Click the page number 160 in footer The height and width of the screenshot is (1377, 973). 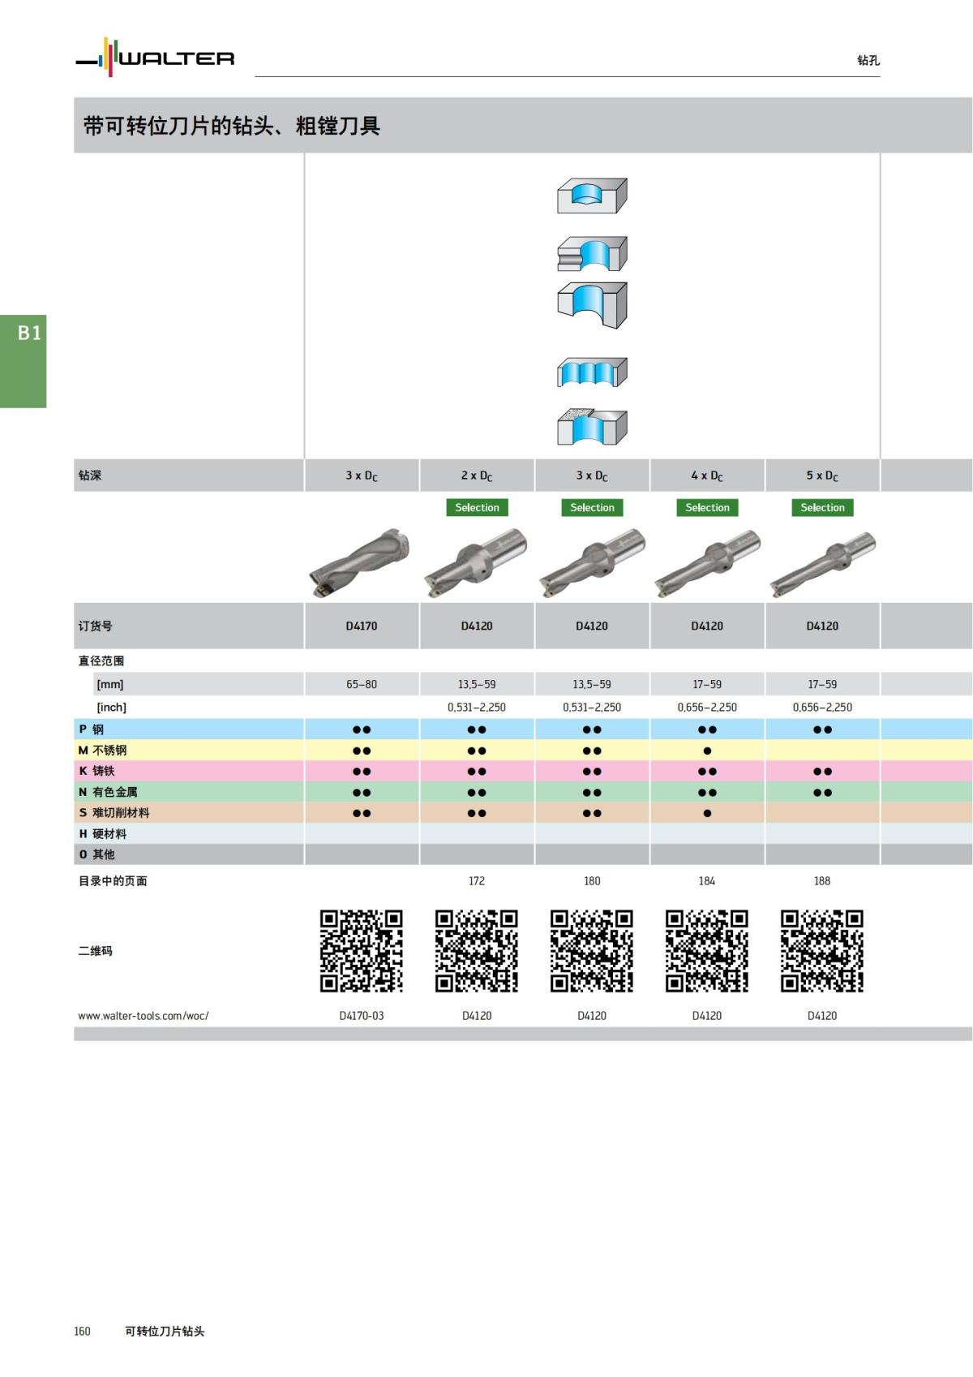point(82,1331)
